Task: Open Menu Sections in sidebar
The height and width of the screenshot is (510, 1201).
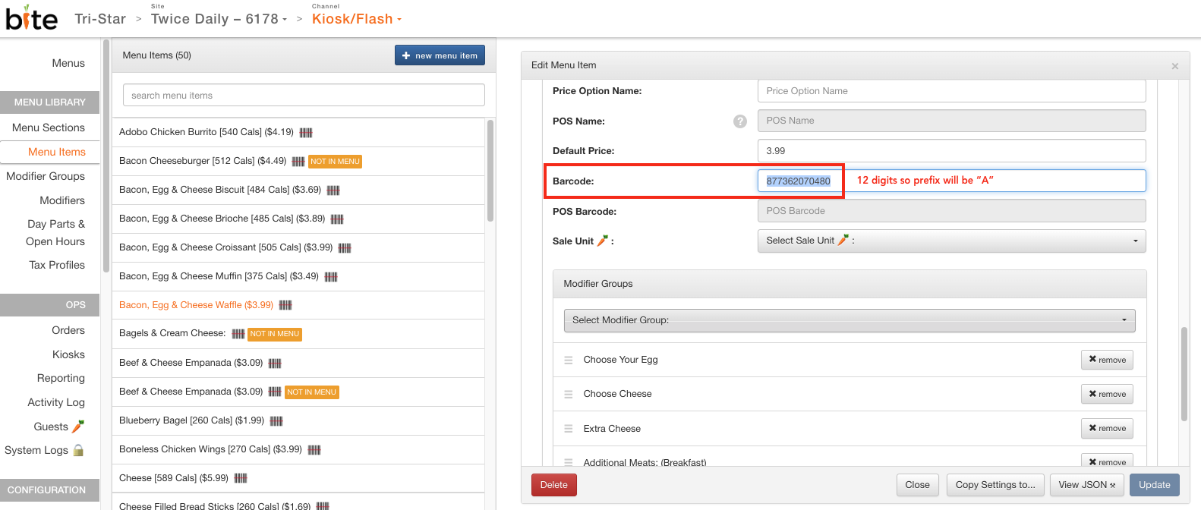Action: click(49, 127)
